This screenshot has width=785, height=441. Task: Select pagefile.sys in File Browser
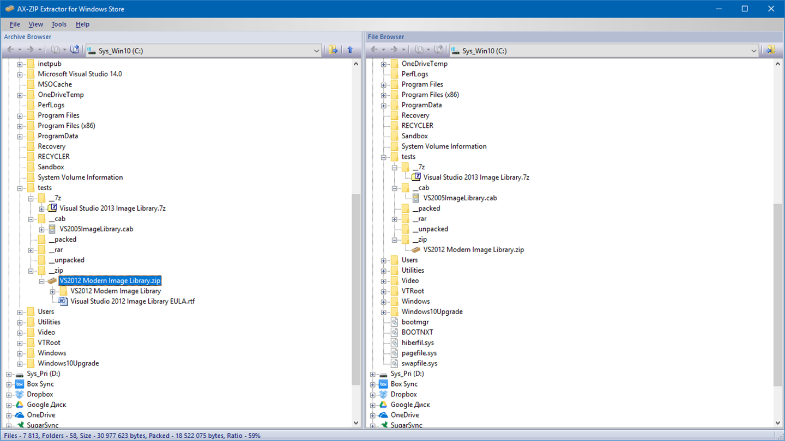(x=419, y=353)
